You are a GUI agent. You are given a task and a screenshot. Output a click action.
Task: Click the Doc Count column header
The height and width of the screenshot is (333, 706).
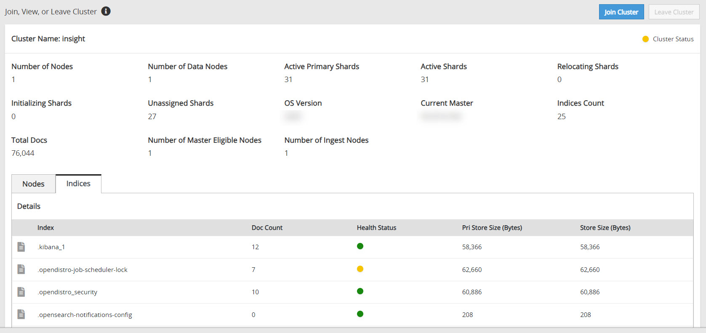[267, 228]
